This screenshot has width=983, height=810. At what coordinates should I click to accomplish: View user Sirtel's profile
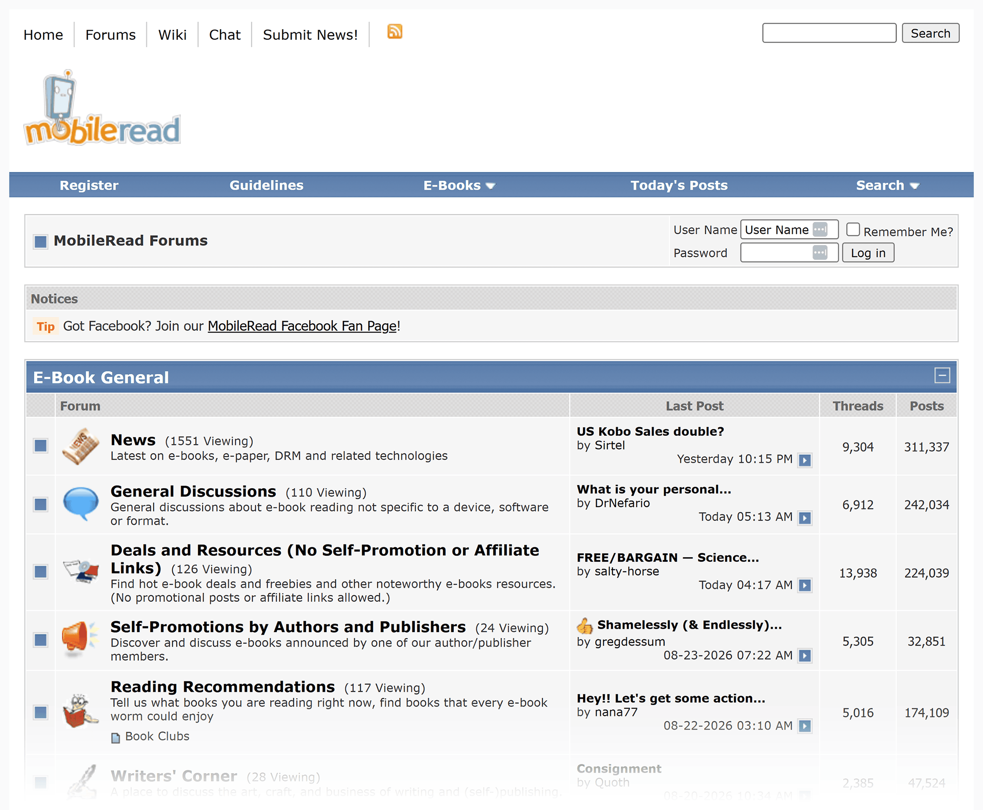(x=609, y=446)
